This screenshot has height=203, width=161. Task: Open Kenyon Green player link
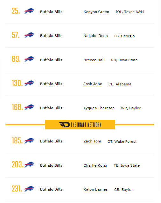point(96,12)
